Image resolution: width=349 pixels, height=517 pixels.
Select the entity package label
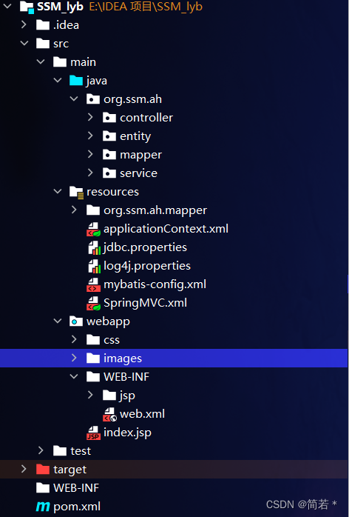click(x=135, y=136)
